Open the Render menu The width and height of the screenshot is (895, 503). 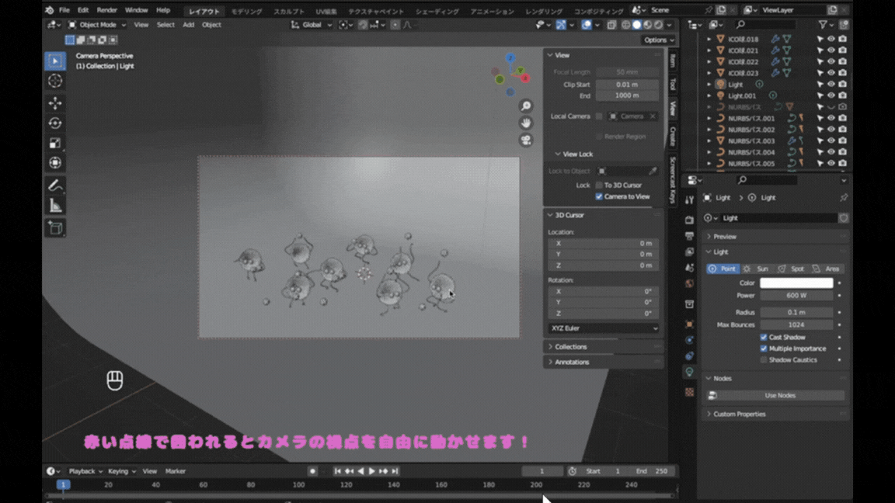click(x=106, y=10)
